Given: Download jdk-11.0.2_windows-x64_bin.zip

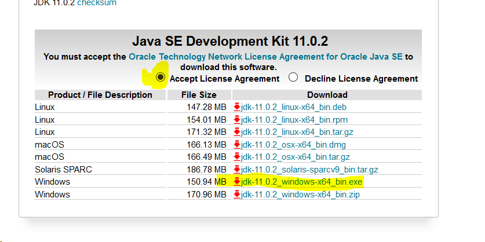Looking at the screenshot, I should click(x=300, y=195).
